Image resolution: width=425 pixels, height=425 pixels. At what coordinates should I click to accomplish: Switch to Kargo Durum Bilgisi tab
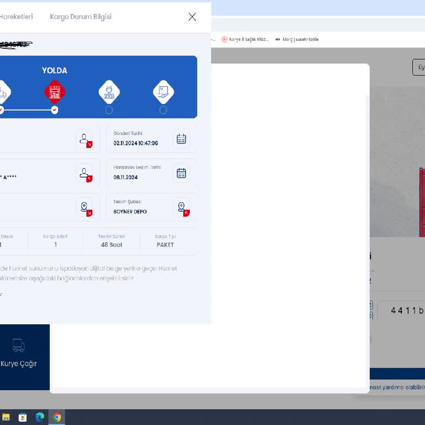80,17
